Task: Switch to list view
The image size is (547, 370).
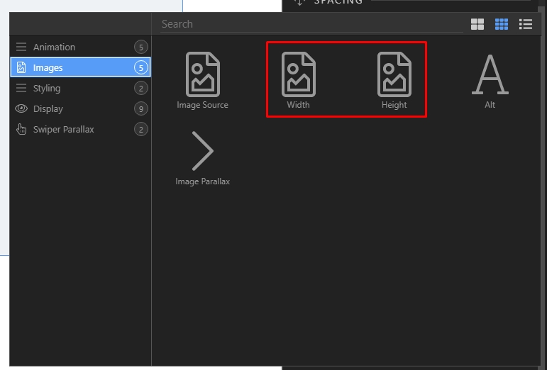Action: pyautogui.click(x=526, y=24)
